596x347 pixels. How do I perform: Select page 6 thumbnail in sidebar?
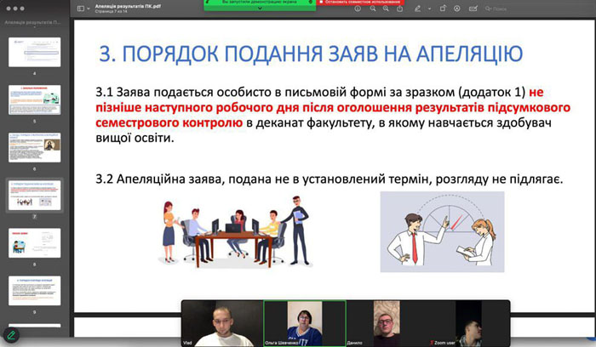point(35,148)
